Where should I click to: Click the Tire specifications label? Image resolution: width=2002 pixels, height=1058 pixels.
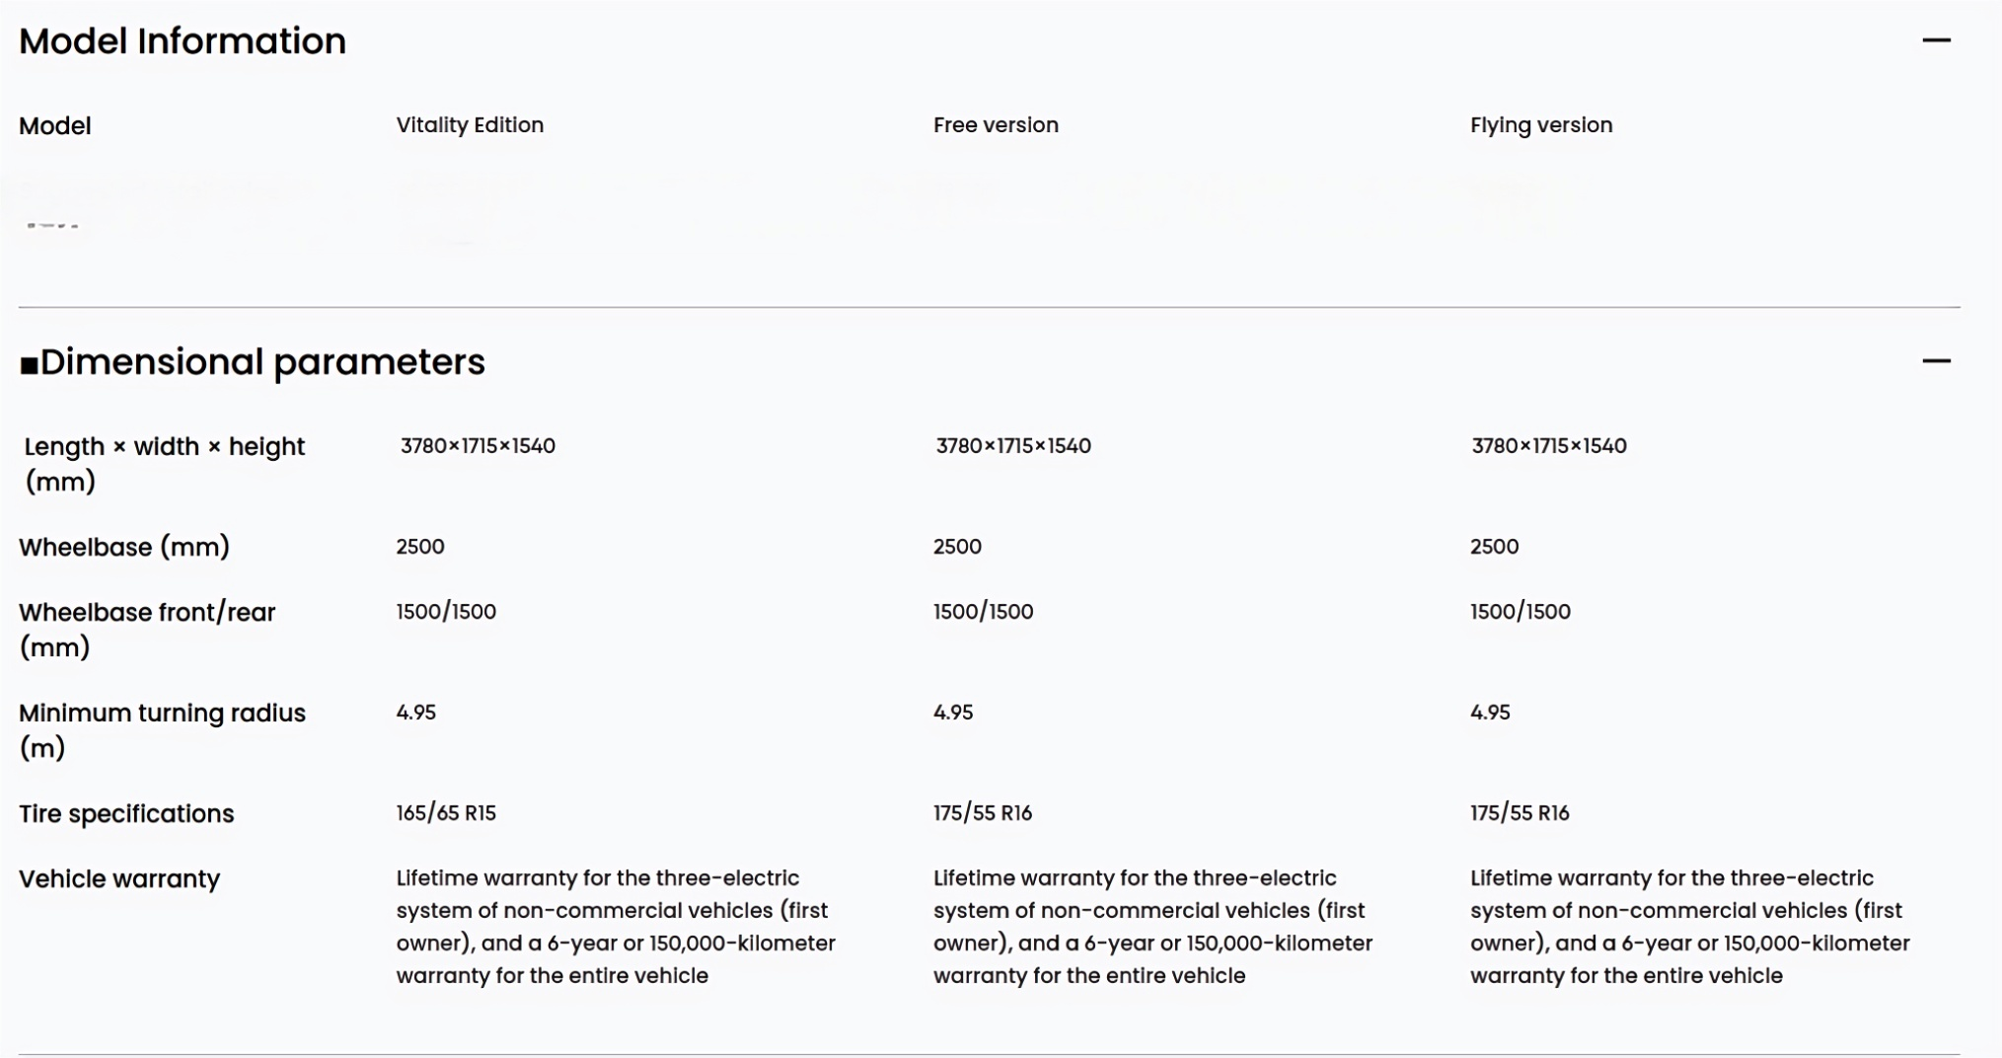point(126,814)
